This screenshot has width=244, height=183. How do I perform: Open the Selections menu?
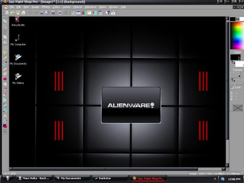tap(90, 7)
